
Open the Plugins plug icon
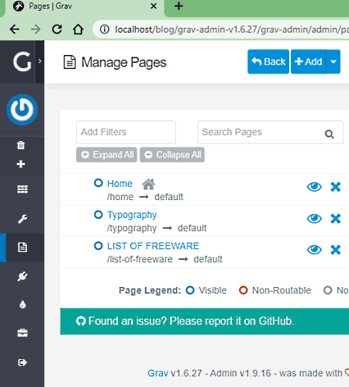click(x=22, y=276)
